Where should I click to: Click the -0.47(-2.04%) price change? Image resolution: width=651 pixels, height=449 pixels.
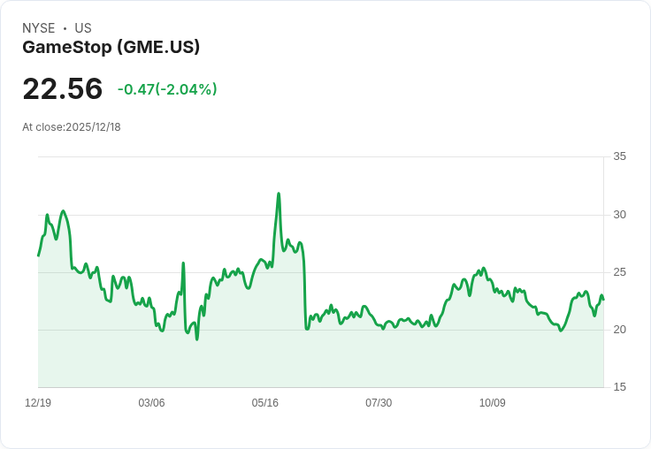[167, 89]
